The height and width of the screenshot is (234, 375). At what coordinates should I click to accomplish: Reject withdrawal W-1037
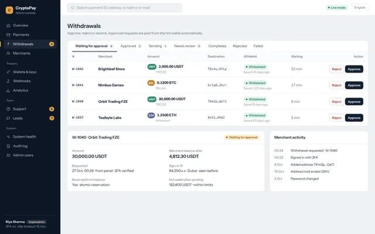(336, 118)
